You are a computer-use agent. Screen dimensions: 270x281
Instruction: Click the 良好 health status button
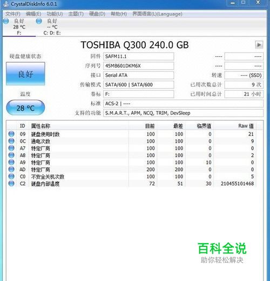tap(25, 73)
